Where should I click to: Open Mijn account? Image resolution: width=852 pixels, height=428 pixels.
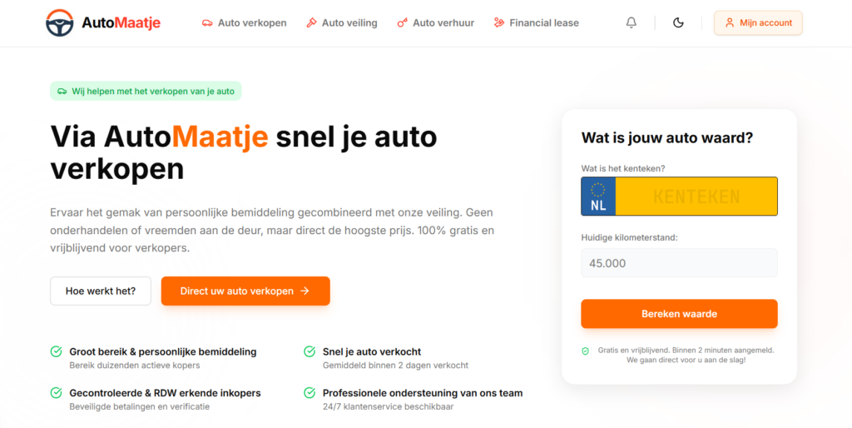point(758,23)
